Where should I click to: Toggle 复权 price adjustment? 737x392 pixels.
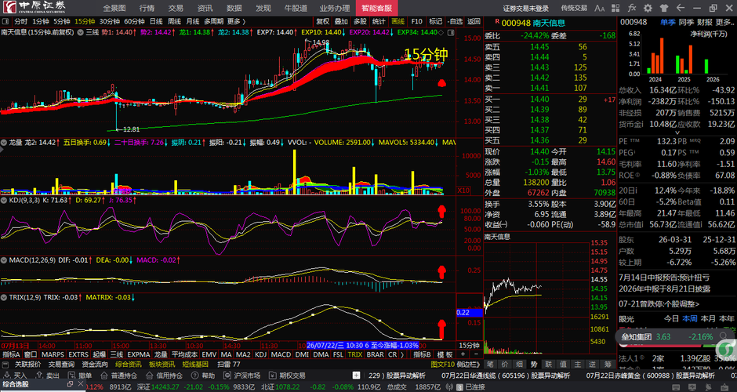322,22
